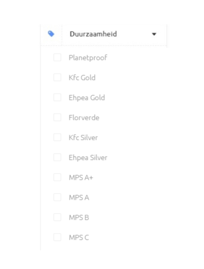Click the MPS A+ label
Screen dimensions: 204x269
[x=81, y=177]
